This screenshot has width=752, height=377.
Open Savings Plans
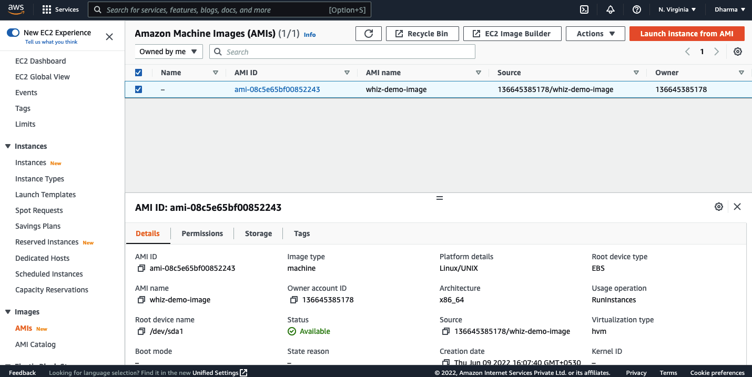point(38,226)
